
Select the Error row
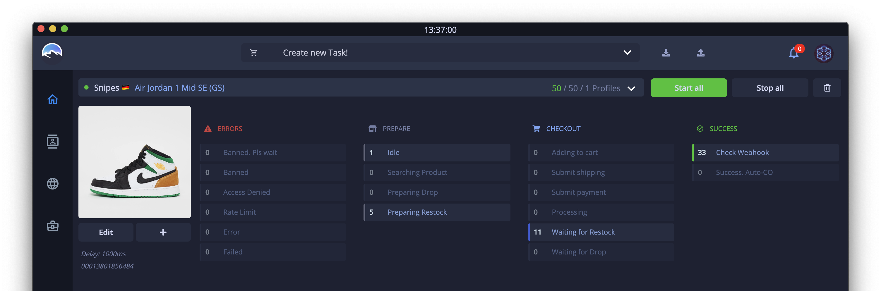click(272, 232)
